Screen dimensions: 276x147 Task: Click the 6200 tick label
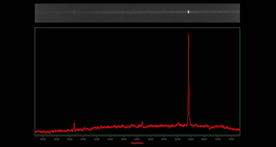point(164,139)
